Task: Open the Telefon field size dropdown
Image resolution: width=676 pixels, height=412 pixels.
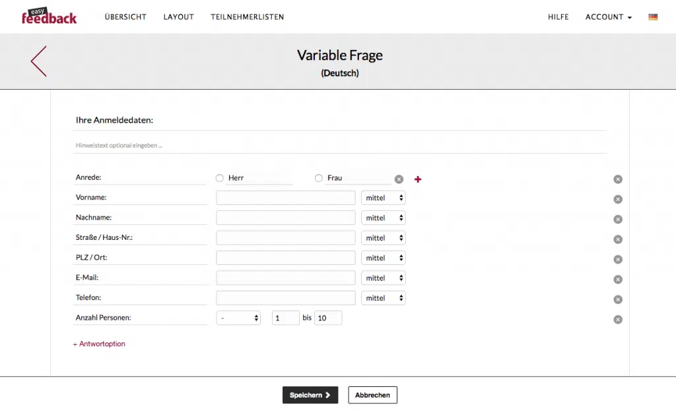Action: pos(384,298)
